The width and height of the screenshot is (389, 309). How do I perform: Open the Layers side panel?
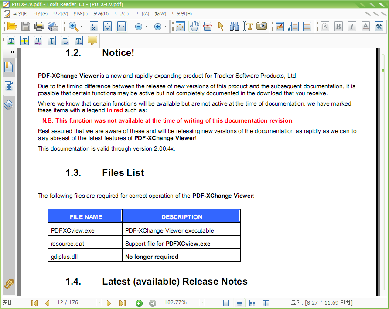point(9,105)
